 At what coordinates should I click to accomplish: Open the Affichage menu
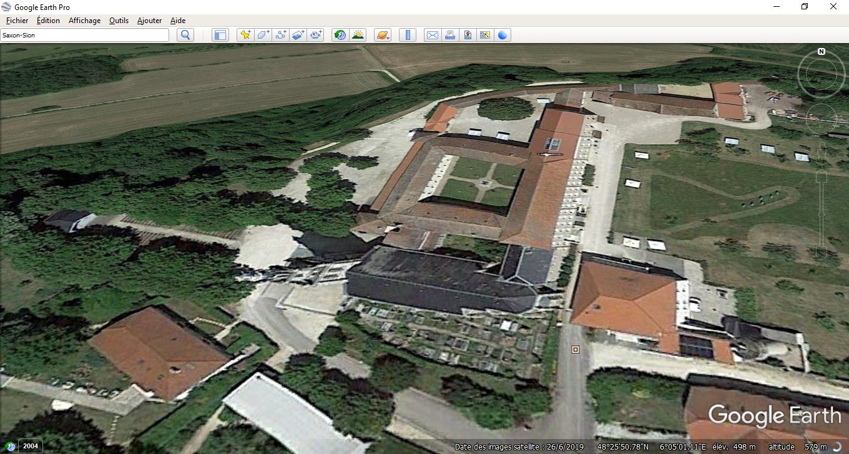pyautogui.click(x=84, y=21)
